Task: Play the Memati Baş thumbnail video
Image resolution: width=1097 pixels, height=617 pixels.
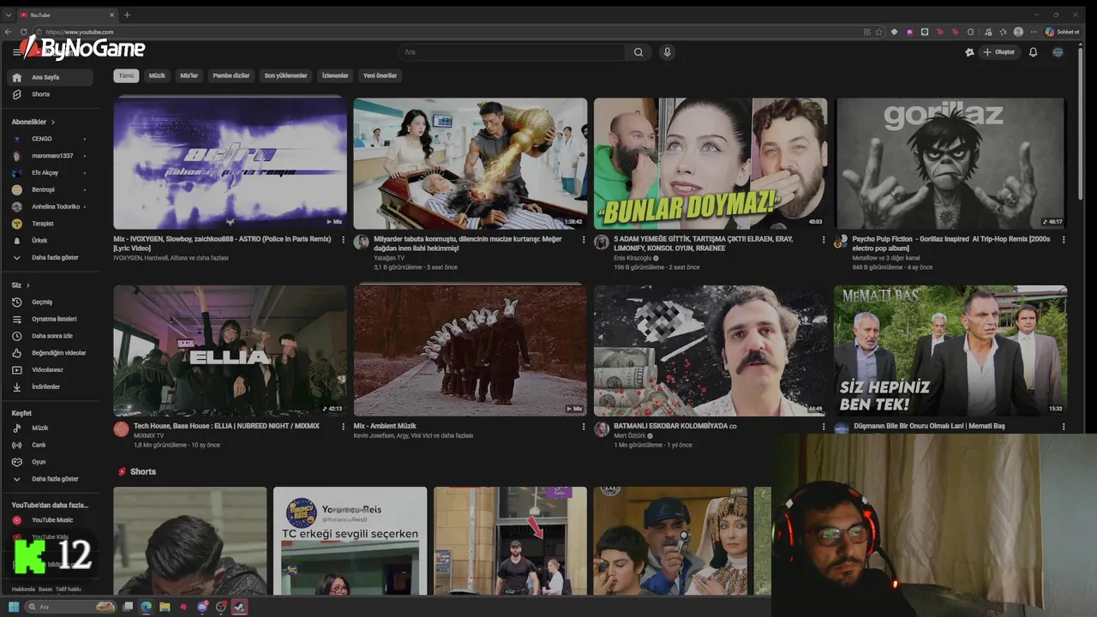Action: [x=950, y=350]
